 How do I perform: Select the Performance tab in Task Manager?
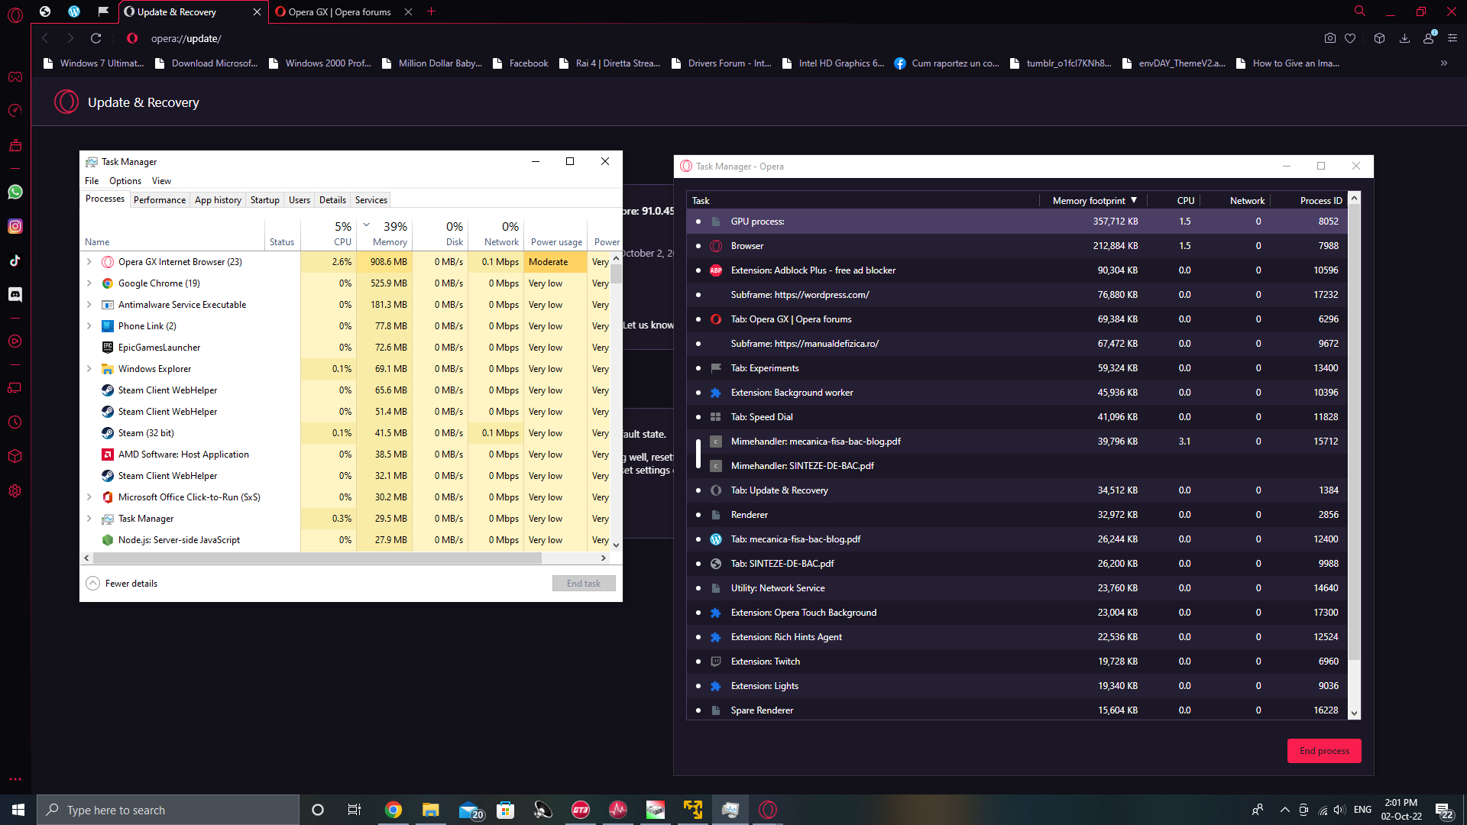pos(158,199)
